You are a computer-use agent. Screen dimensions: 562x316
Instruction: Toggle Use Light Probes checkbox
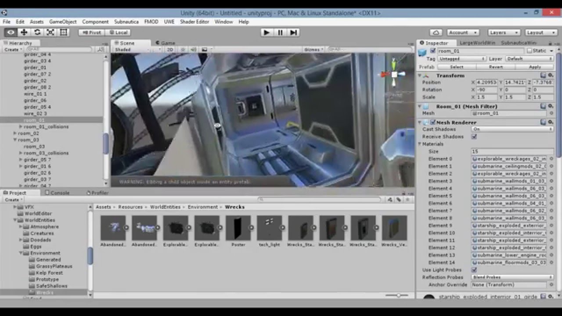click(x=474, y=270)
